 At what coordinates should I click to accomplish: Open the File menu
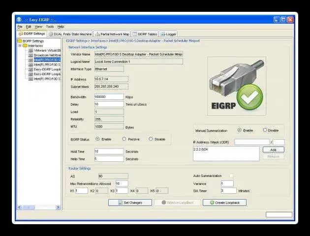click(20, 27)
